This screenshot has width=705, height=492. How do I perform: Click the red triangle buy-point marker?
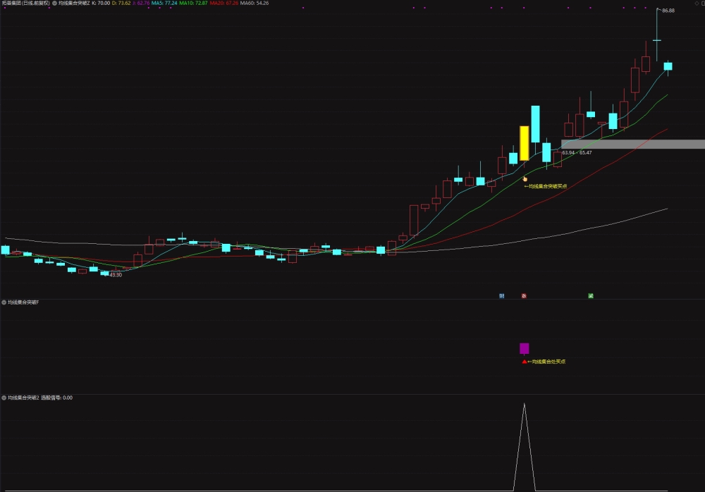click(x=525, y=362)
